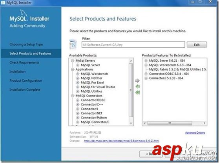Select the MySQL Notifier label
The width and height of the screenshot is (219, 163).
[91, 78]
